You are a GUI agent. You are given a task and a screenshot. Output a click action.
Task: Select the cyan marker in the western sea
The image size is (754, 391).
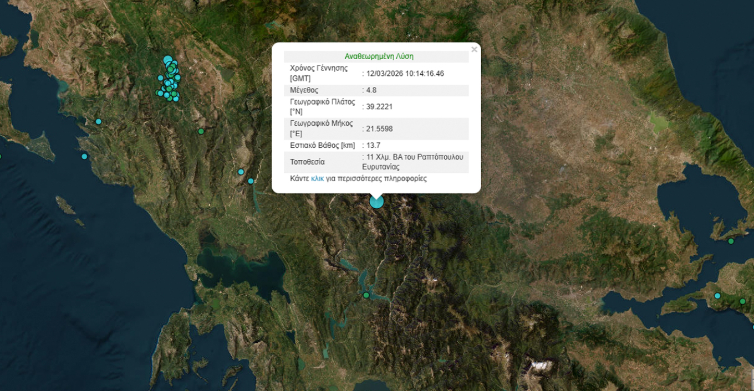(x=84, y=156)
